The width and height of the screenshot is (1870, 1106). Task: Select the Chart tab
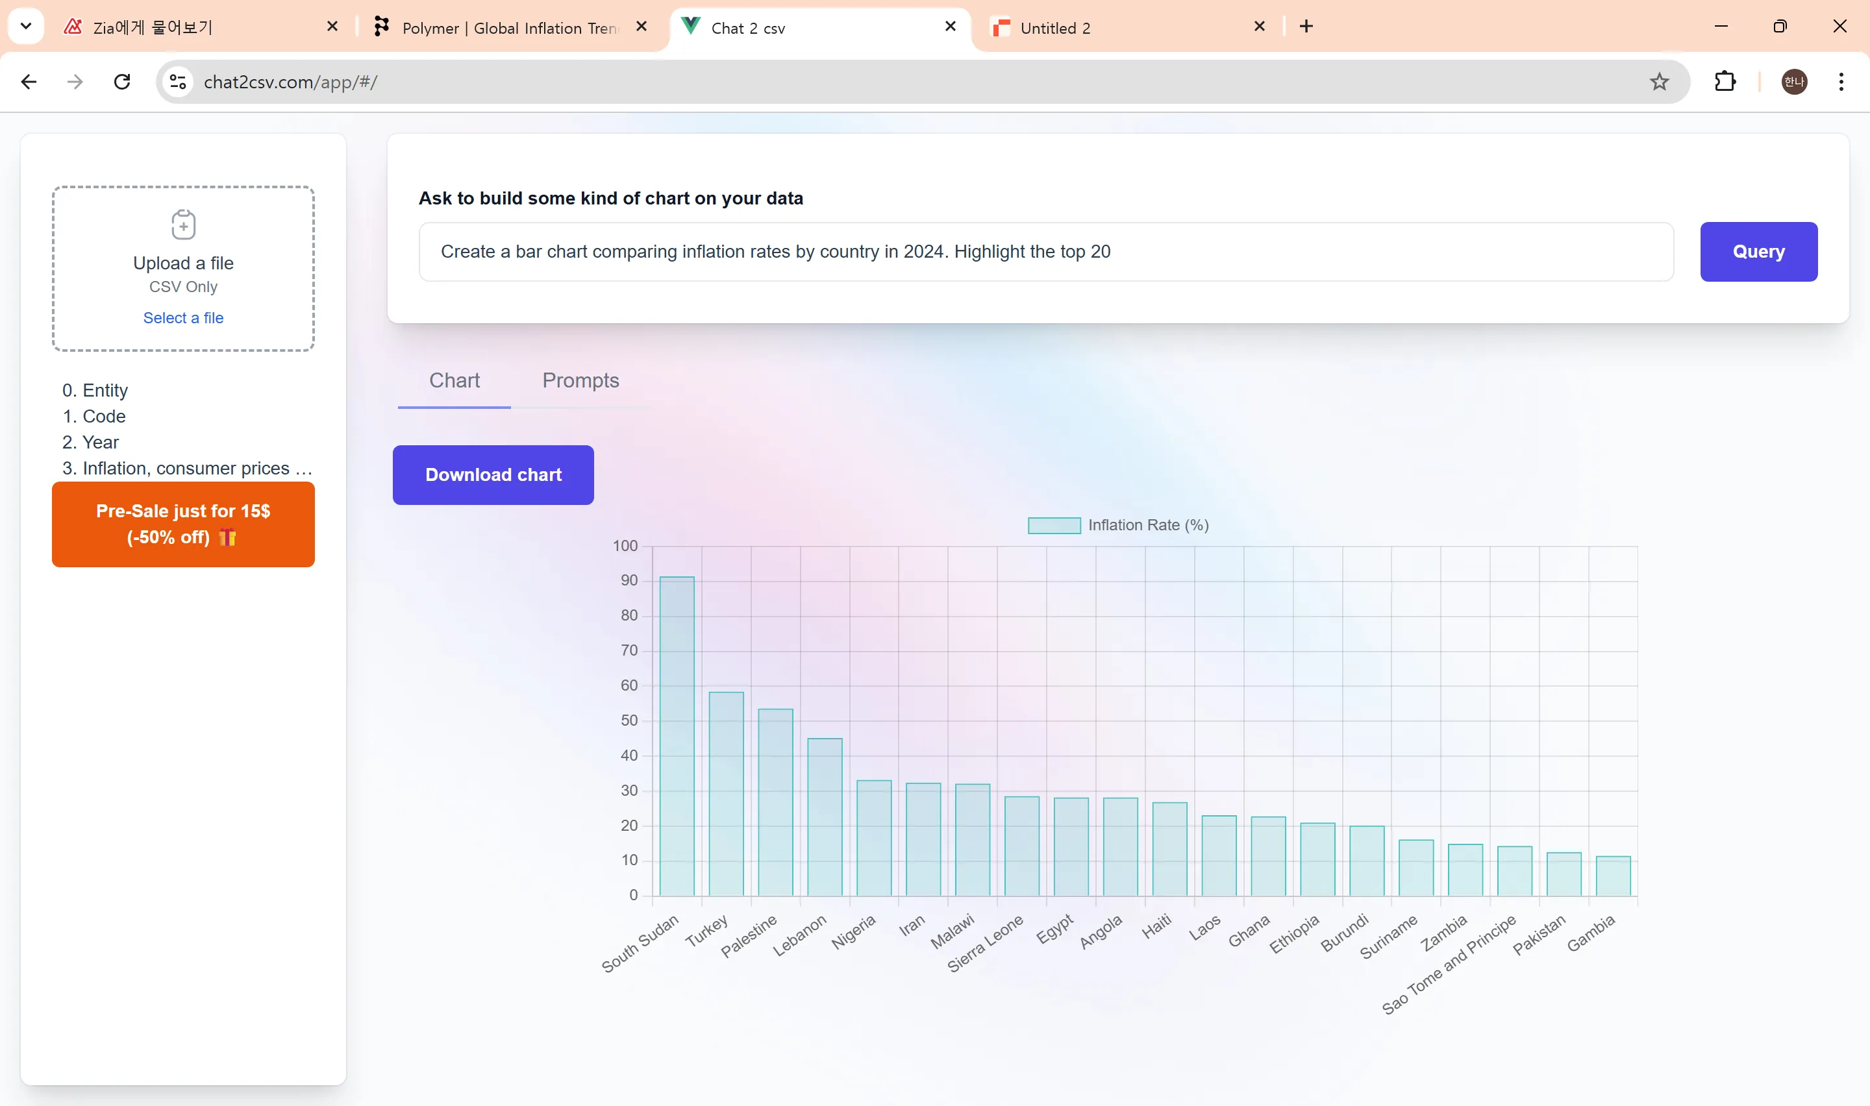tap(454, 381)
